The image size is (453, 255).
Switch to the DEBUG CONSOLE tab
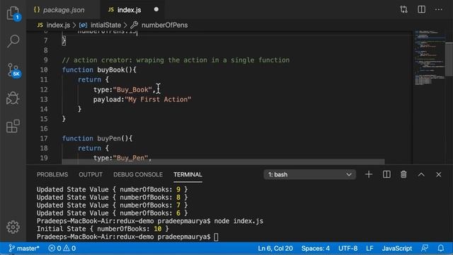pos(138,175)
